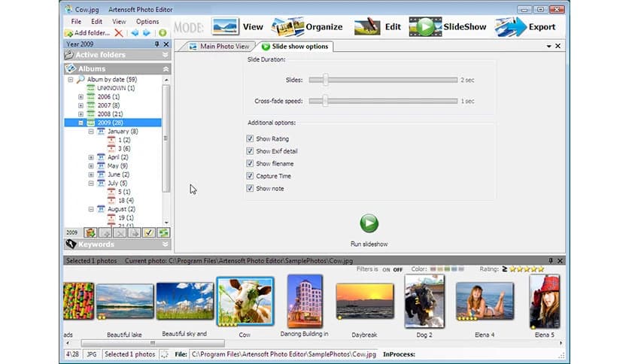629x364 pixels.
Task: Open the View menu
Action: 119,22
